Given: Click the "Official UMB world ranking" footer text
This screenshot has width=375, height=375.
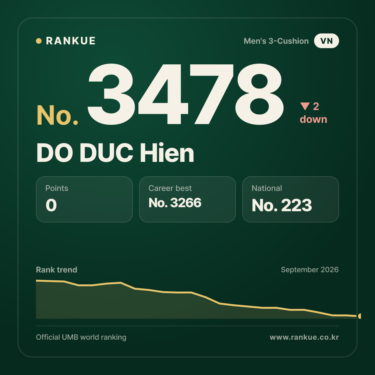Looking at the screenshot, I should point(81,337).
